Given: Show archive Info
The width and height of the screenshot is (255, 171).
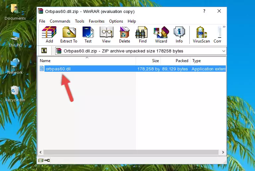Looking at the screenshot, I should (179, 35).
